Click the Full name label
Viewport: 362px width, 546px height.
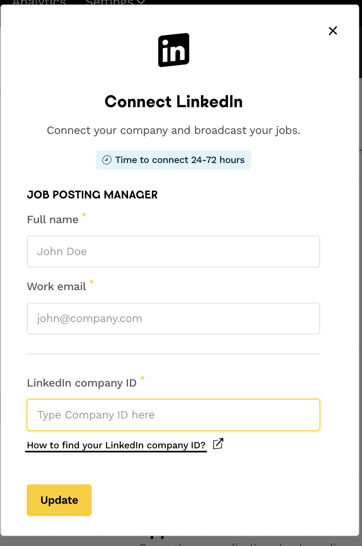pyautogui.click(x=53, y=220)
